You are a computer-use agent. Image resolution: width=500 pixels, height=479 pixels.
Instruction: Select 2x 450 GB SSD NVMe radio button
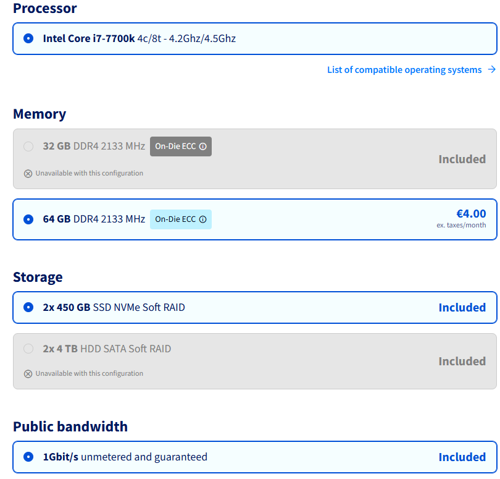coord(28,307)
